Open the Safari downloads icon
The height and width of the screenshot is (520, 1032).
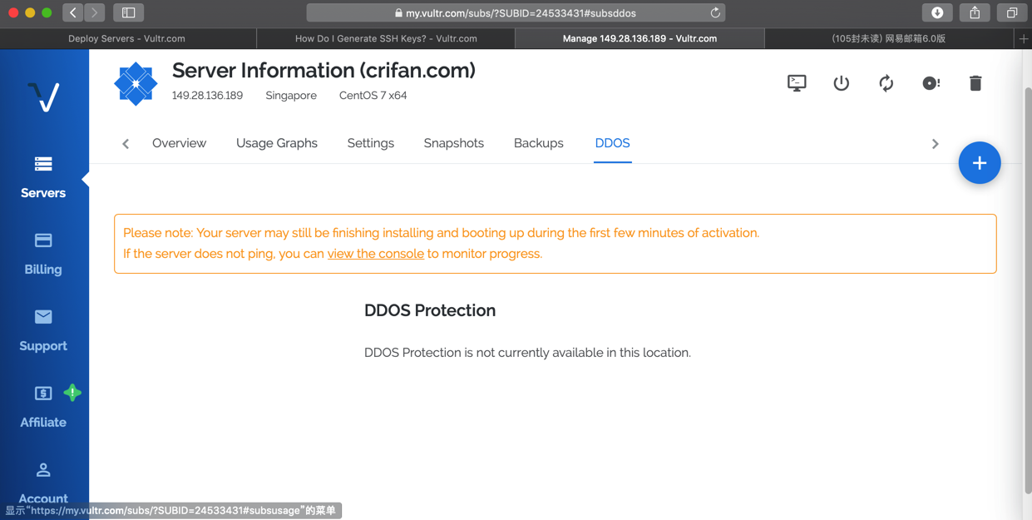click(936, 13)
